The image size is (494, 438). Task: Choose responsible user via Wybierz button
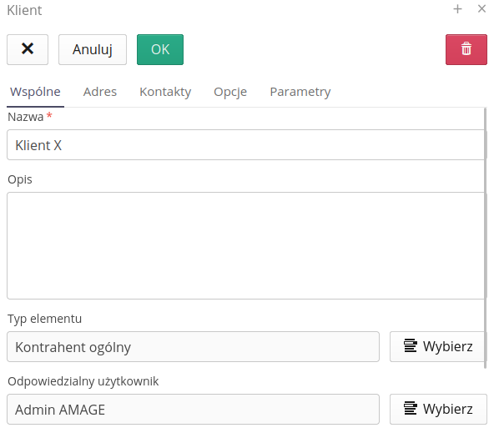438,410
